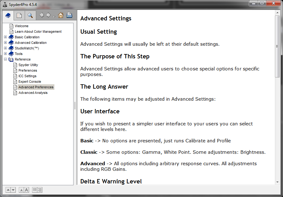Expand the Basic Calibration tree node
This screenshot has height=197, width=283.
(x=6, y=37)
